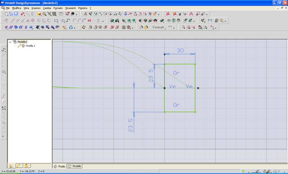Click the lower 23.5 vertical dimension
This screenshot has height=174, width=288.
point(130,126)
